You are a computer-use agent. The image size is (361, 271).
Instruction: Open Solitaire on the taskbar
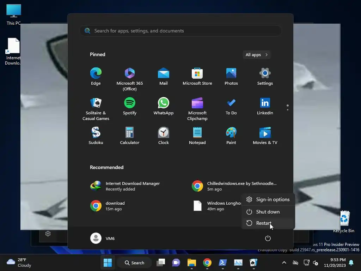coord(253,263)
